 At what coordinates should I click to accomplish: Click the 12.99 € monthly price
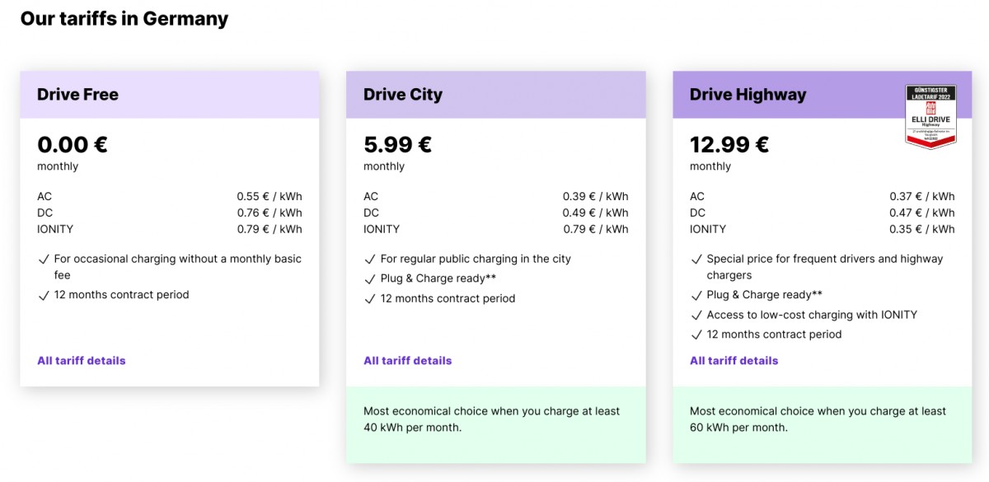pos(729,144)
